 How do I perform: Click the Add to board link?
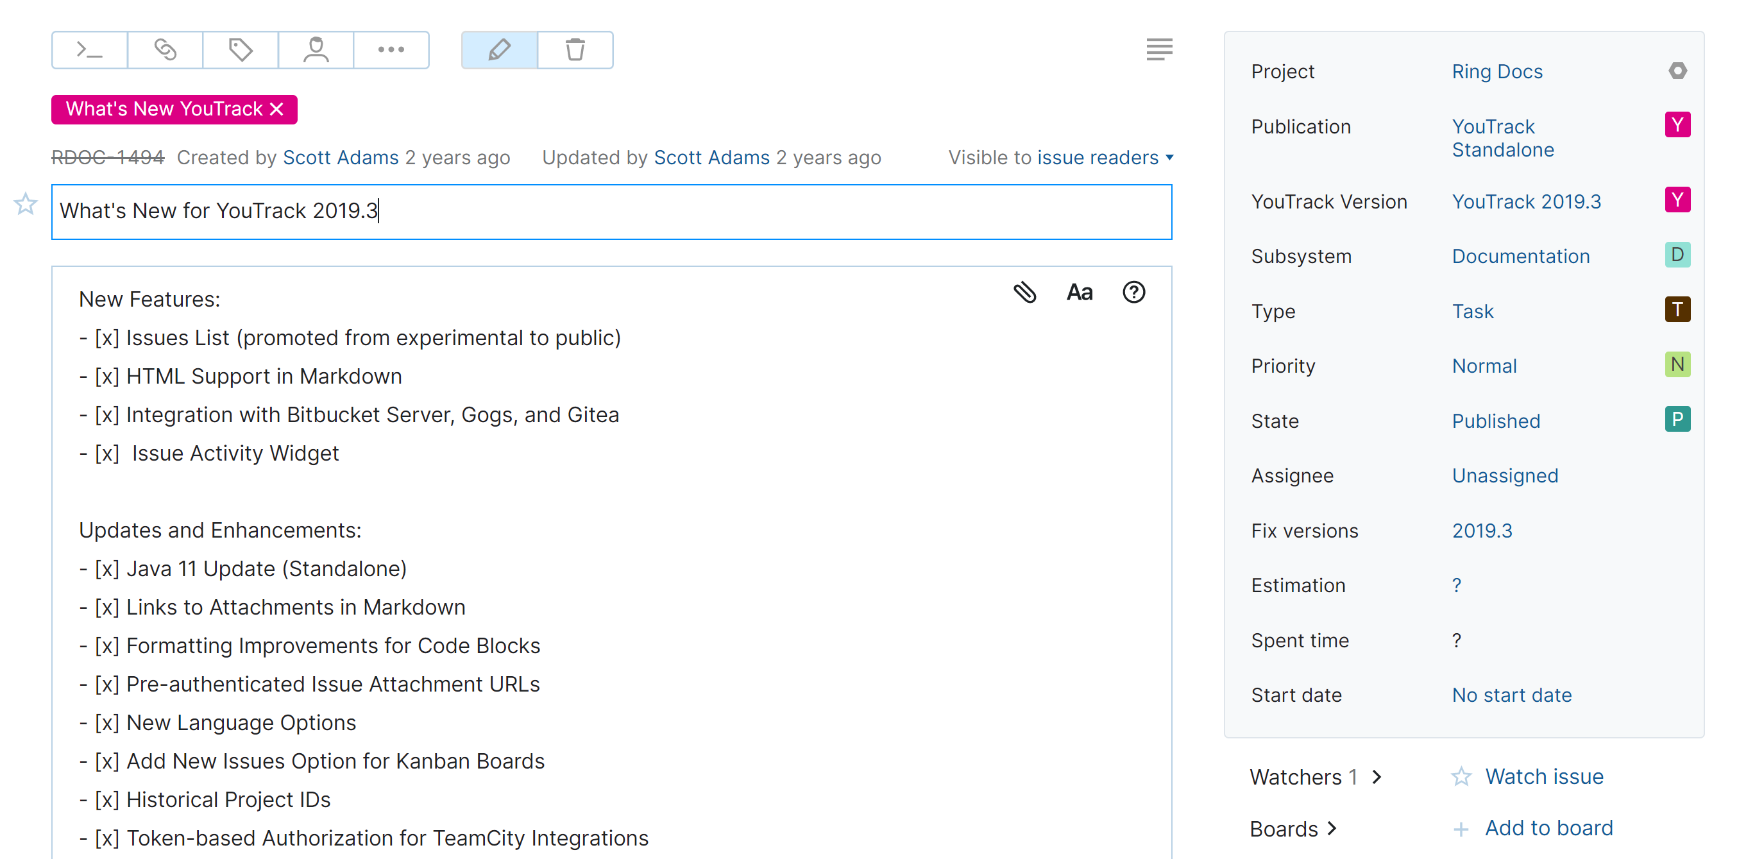click(1548, 828)
